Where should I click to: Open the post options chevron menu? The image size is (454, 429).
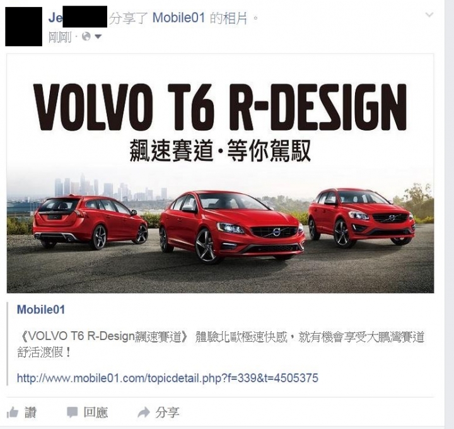(x=429, y=15)
